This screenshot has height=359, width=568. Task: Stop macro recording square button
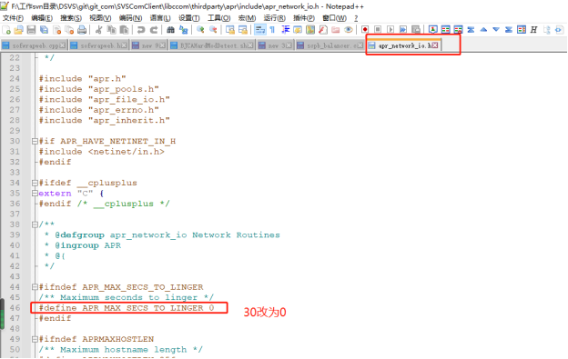[x=378, y=30]
